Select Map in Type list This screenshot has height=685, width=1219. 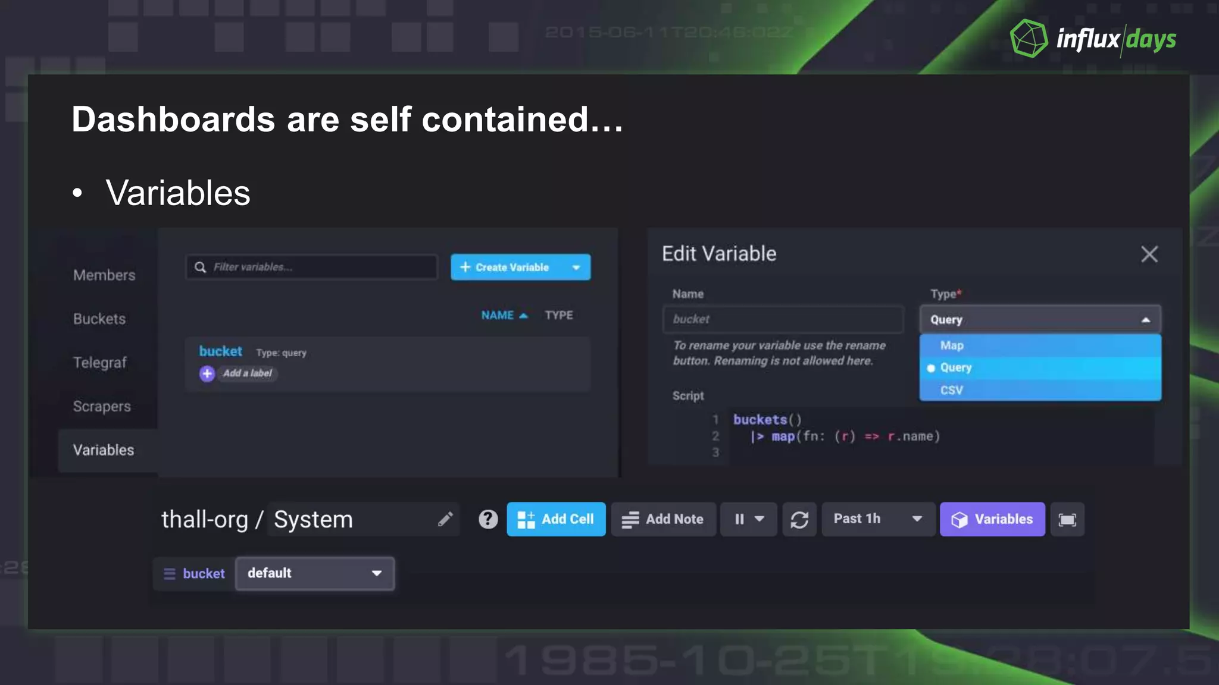[1040, 345]
